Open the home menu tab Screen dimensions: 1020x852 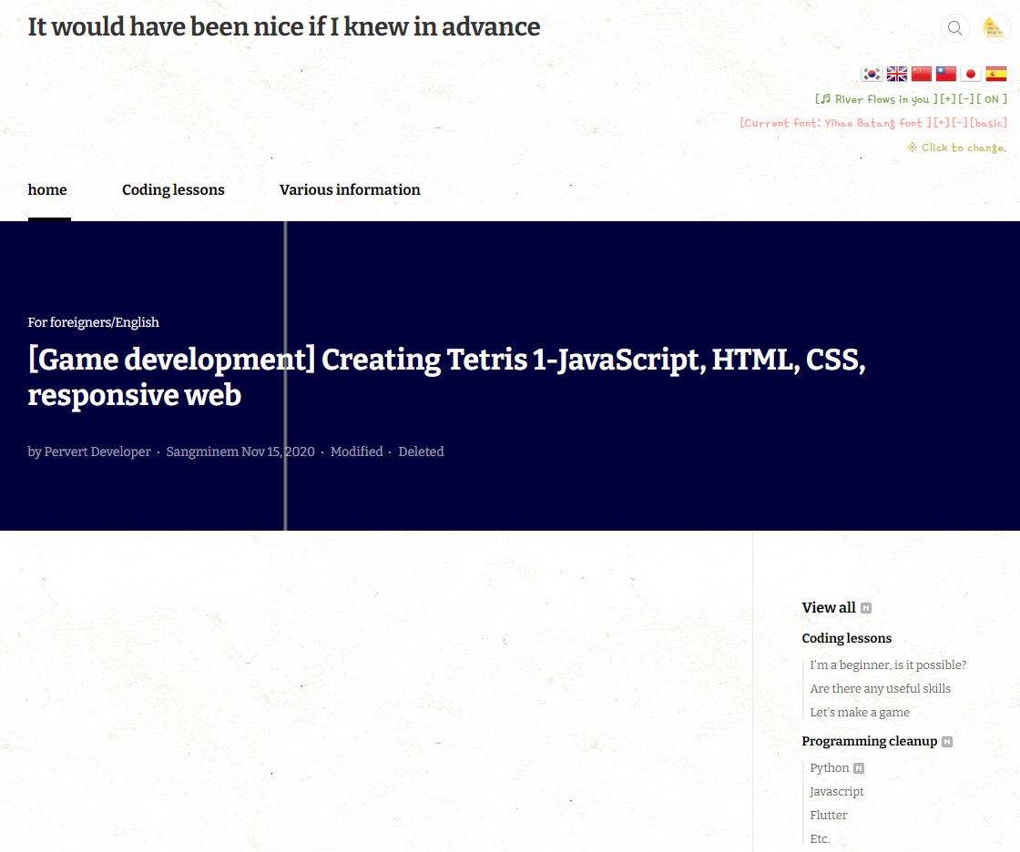pos(47,189)
